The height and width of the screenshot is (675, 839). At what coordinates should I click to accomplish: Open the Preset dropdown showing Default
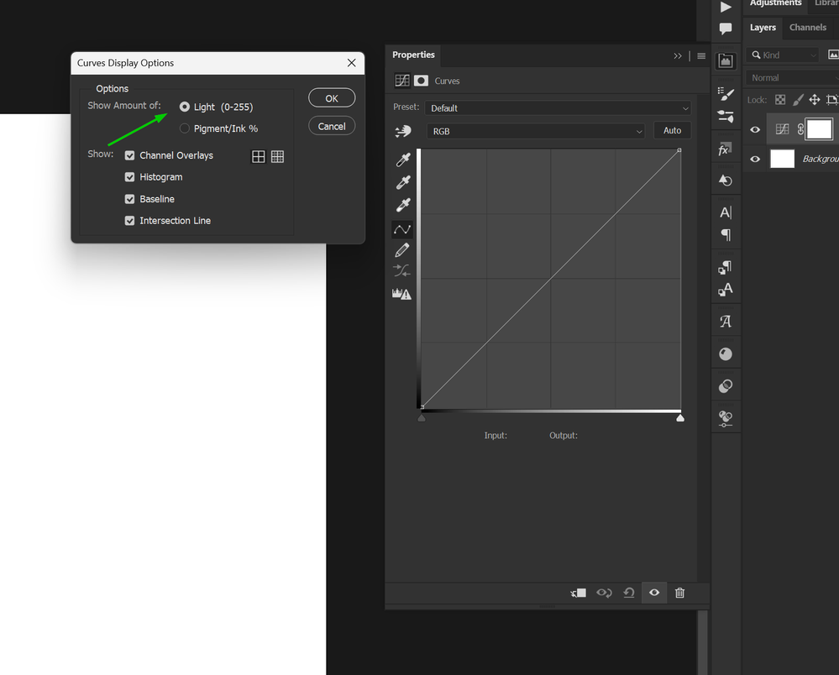(x=558, y=108)
